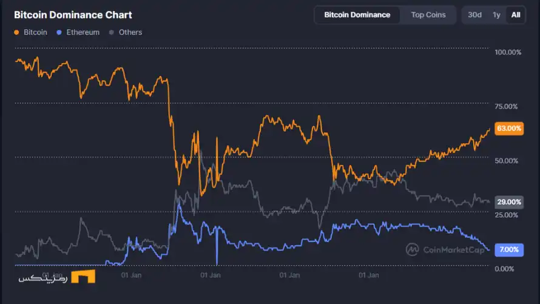Click the gray 29.00% value badge
The image size is (540, 304).
coord(508,202)
